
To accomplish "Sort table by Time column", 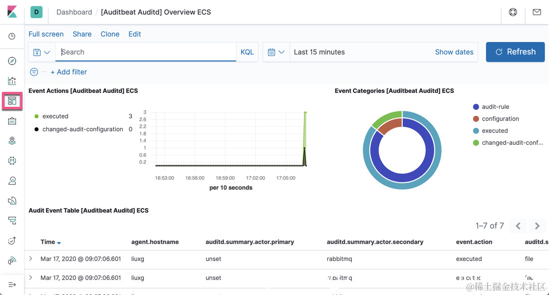I will tap(50, 242).
